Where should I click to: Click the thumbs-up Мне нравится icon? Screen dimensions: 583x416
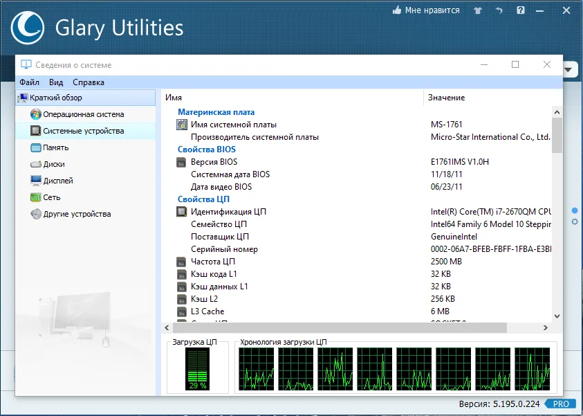coord(397,10)
